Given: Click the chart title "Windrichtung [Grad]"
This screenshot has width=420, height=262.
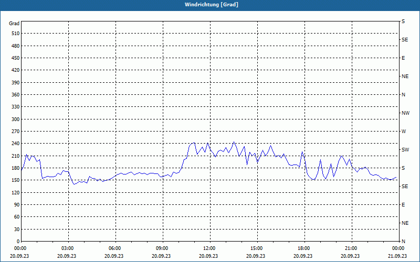Looking at the screenshot, I should tap(212, 5).
